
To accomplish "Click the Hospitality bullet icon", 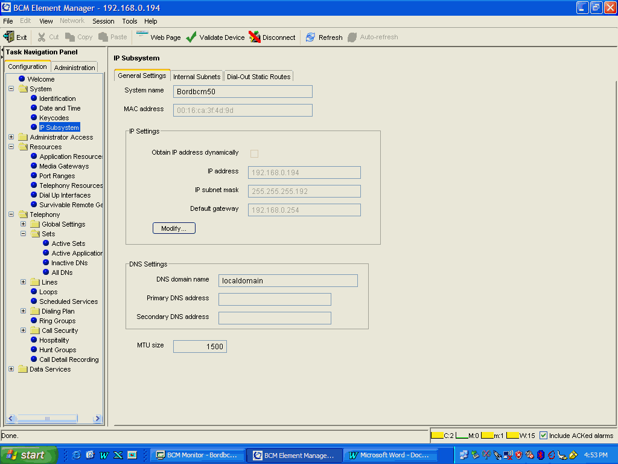I will [x=34, y=340].
